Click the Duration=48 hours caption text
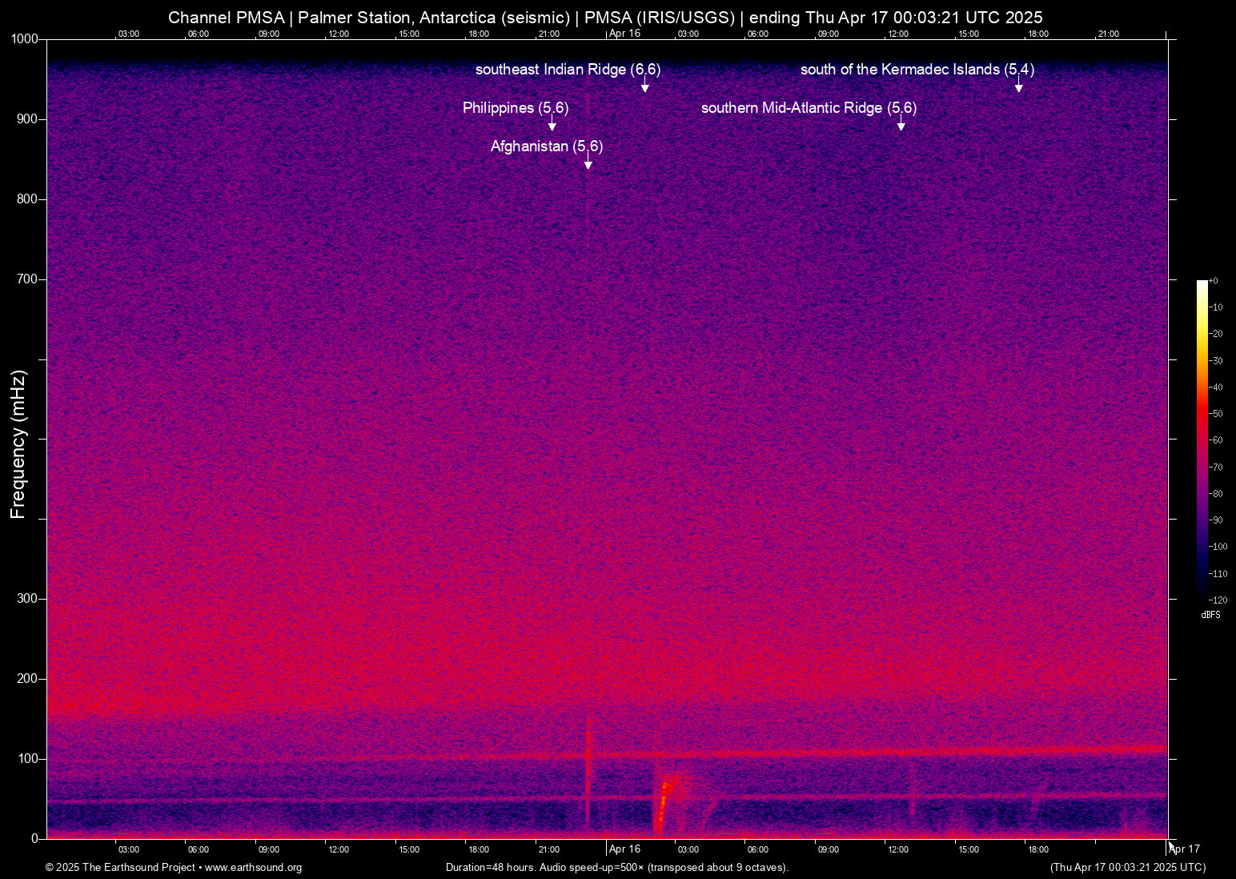Viewport: 1236px width, 879px height. [x=616, y=868]
